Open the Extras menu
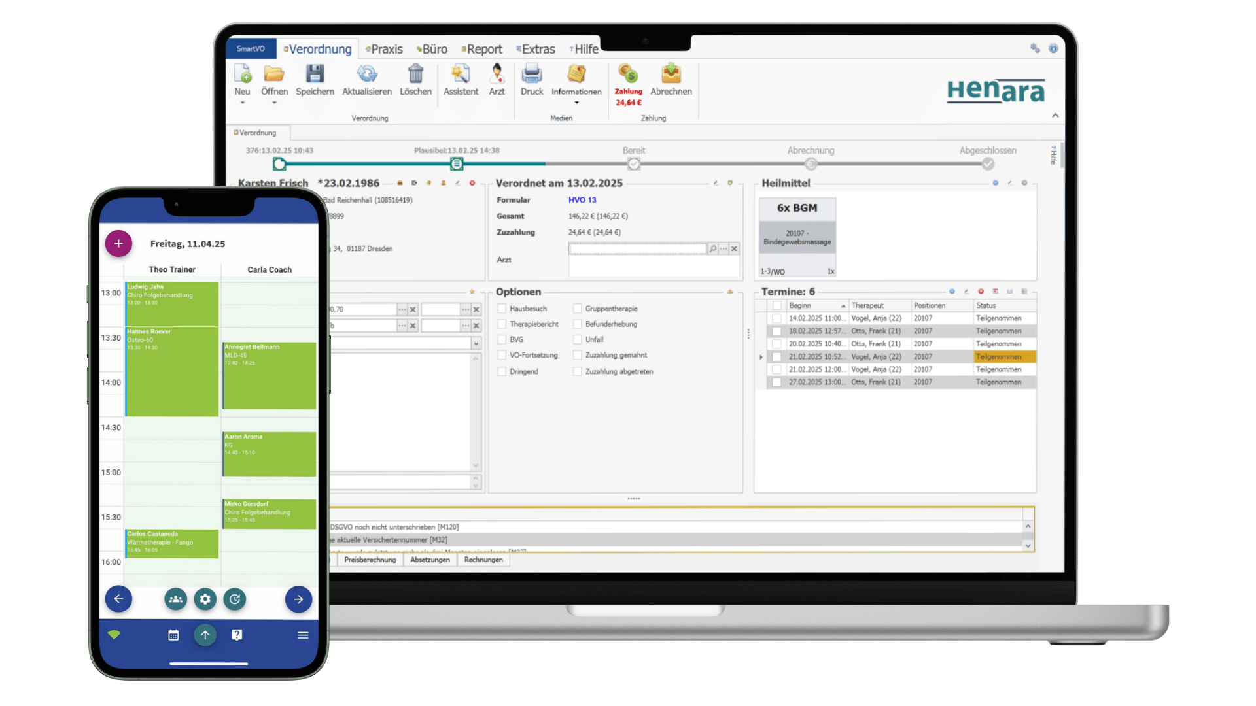Viewport: 1256px width, 706px height. (536, 48)
